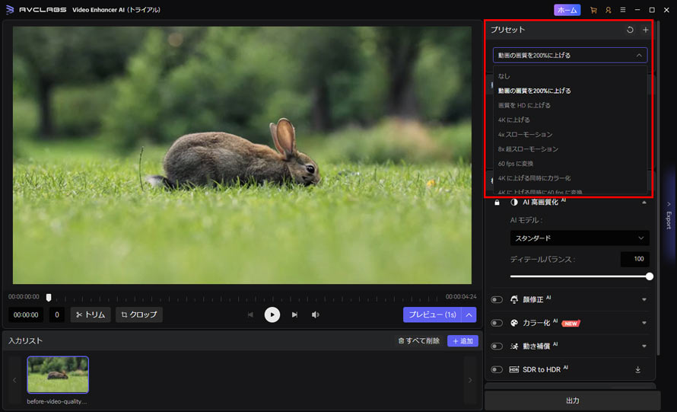The width and height of the screenshot is (677, 412).
Task: Toggle the SDR to HDR switch
Action: pyautogui.click(x=497, y=369)
